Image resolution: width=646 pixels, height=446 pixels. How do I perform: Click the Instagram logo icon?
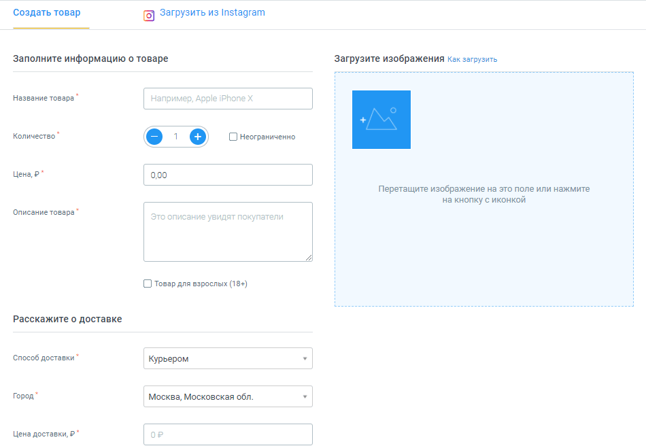point(149,16)
